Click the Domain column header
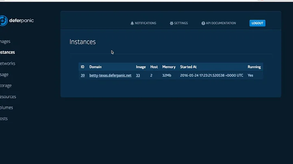This screenshot has height=164, width=293. tap(95, 67)
